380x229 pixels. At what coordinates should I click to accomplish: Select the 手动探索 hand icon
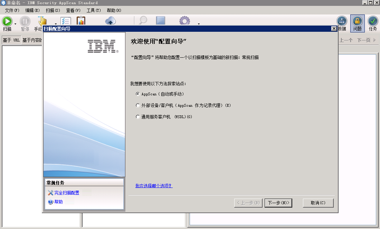[x=41, y=21]
